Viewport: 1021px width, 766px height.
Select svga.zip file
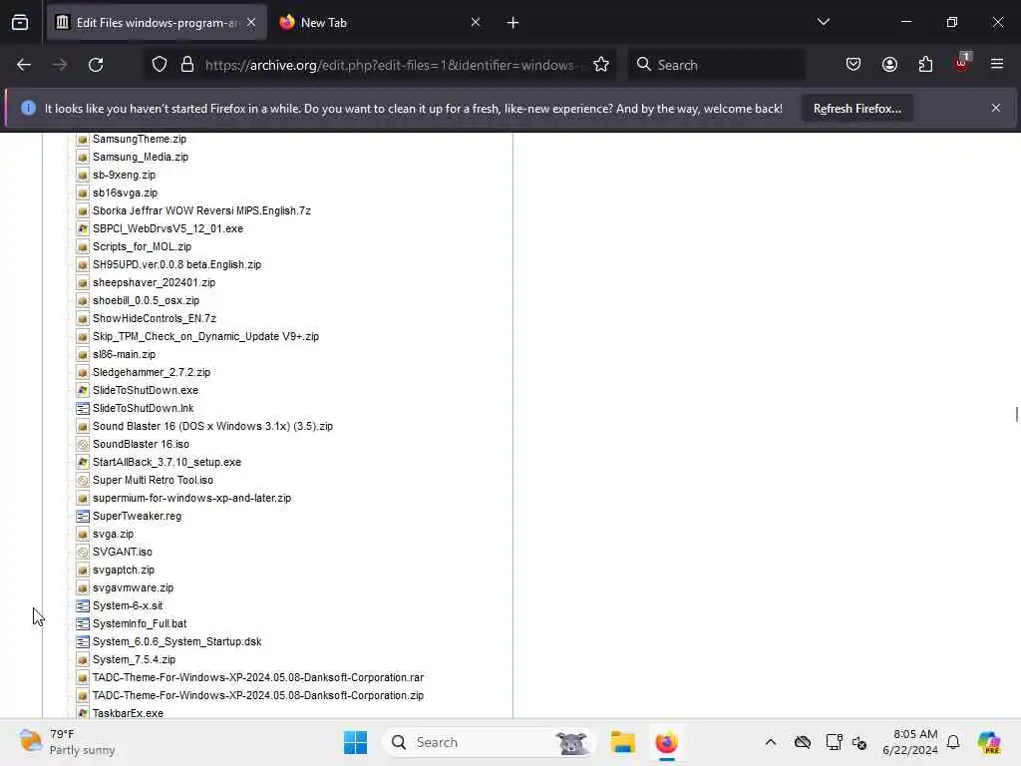point(113,535)
